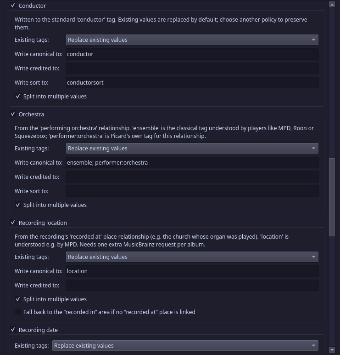The width and height of the screenshot is (340, 355).
Task: Disable the Recording location section checkbox
Action: [x=13, y=223]
